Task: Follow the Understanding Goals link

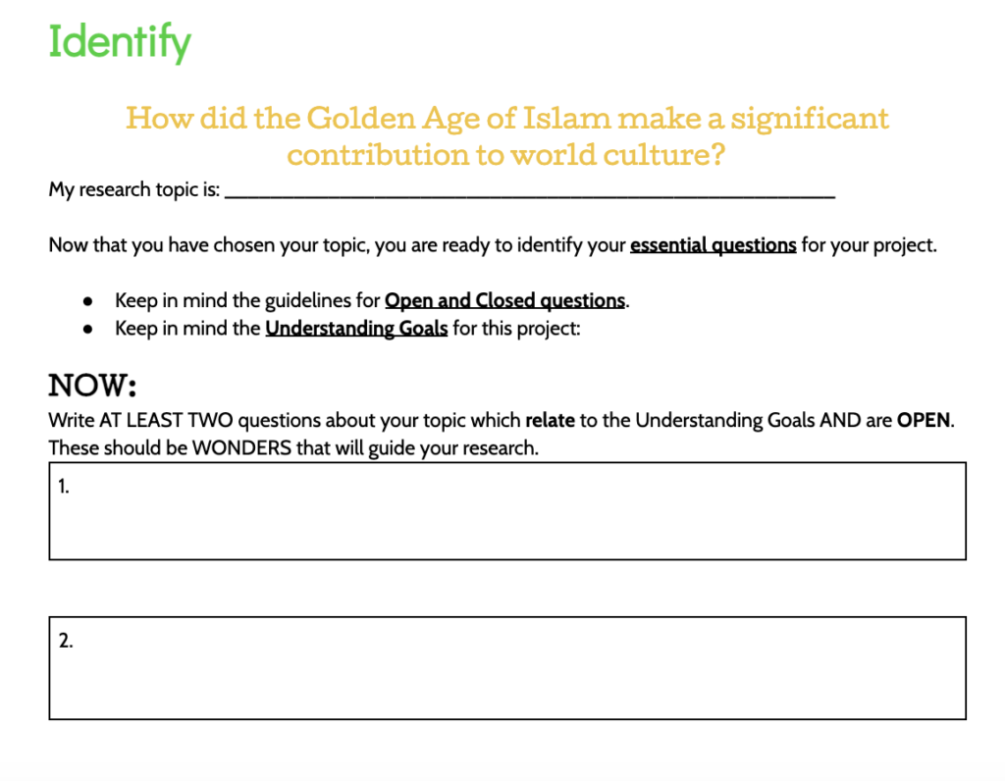Action: (356, 328)
